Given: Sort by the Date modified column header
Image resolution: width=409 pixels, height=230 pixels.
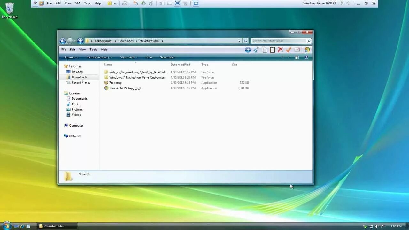Looking at the screenshot, I should 180,65.
